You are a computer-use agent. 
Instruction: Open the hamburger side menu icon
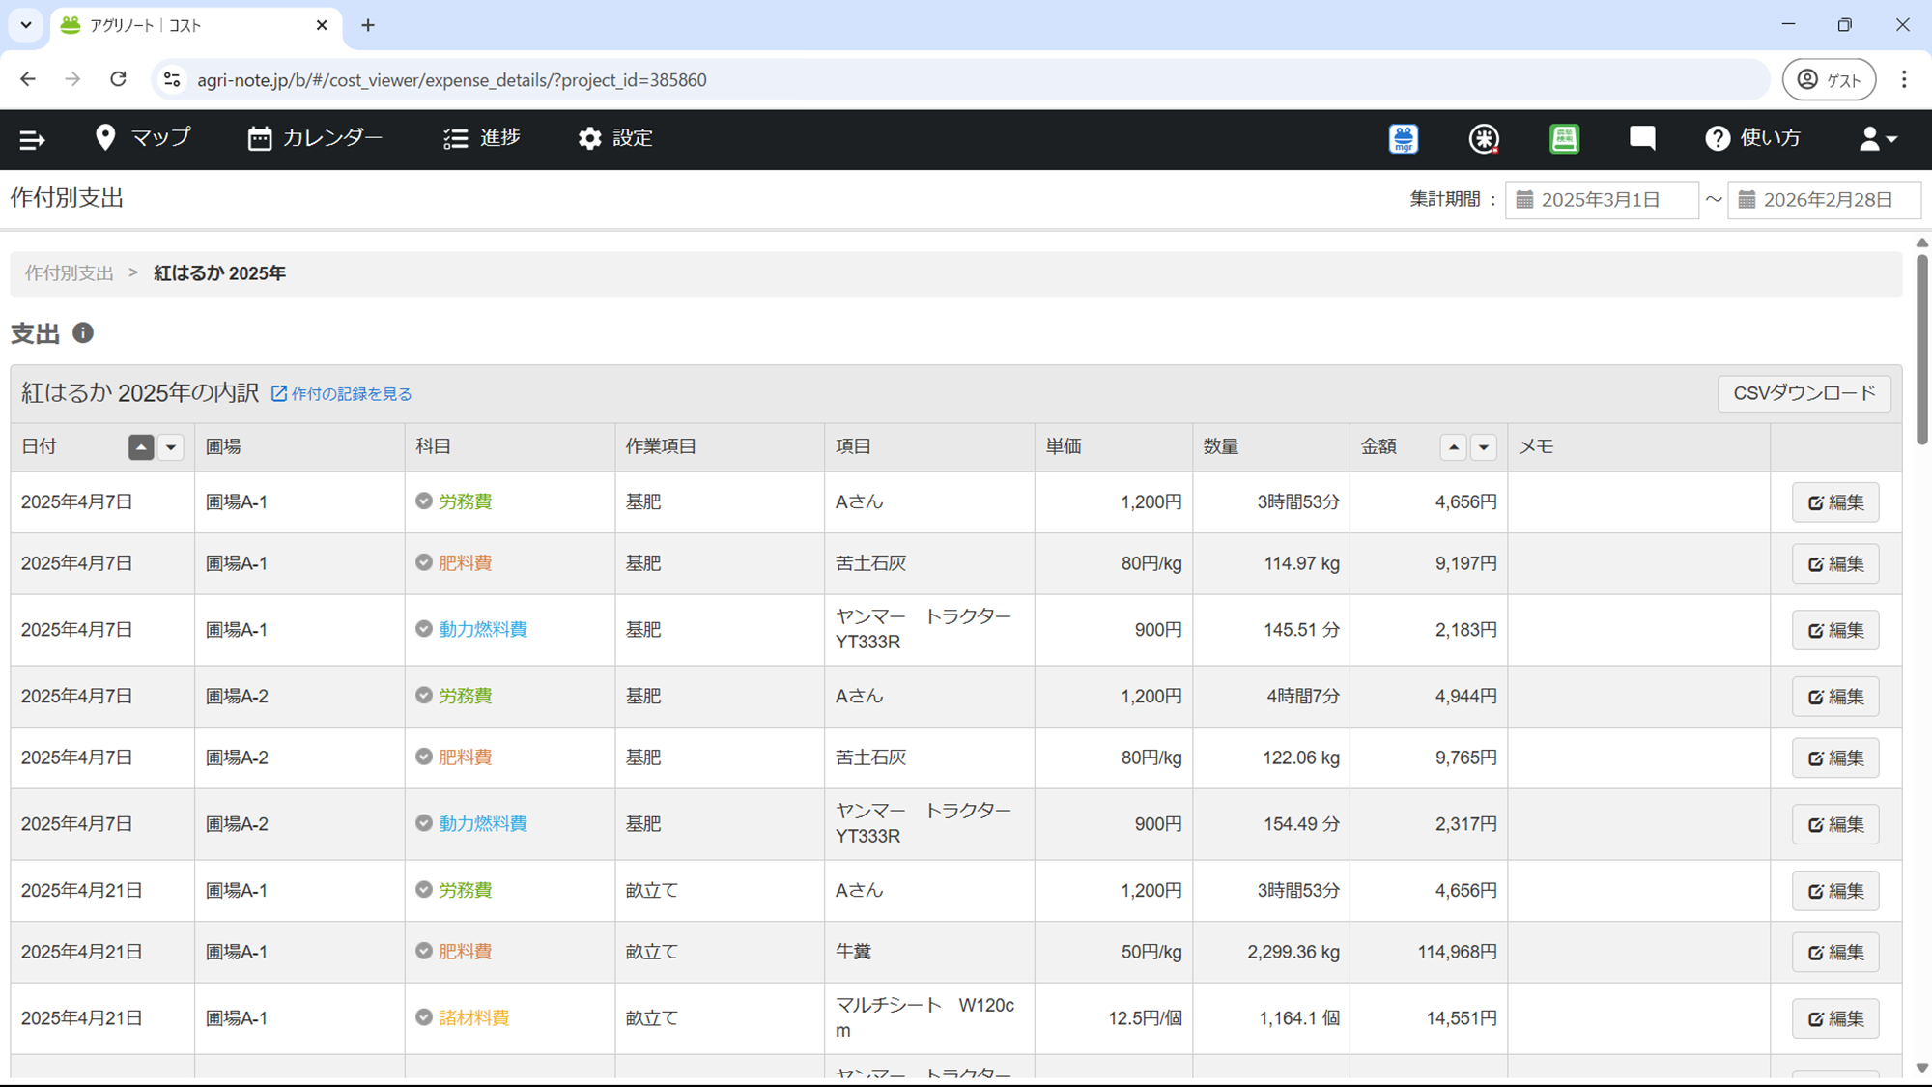[32, 139]
